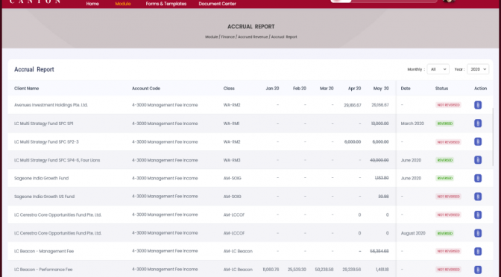The height and width of the screenshot is (277, 501).
Task: Open action icon for SP4-6, Four Lions row
Action: pos(478,160)
